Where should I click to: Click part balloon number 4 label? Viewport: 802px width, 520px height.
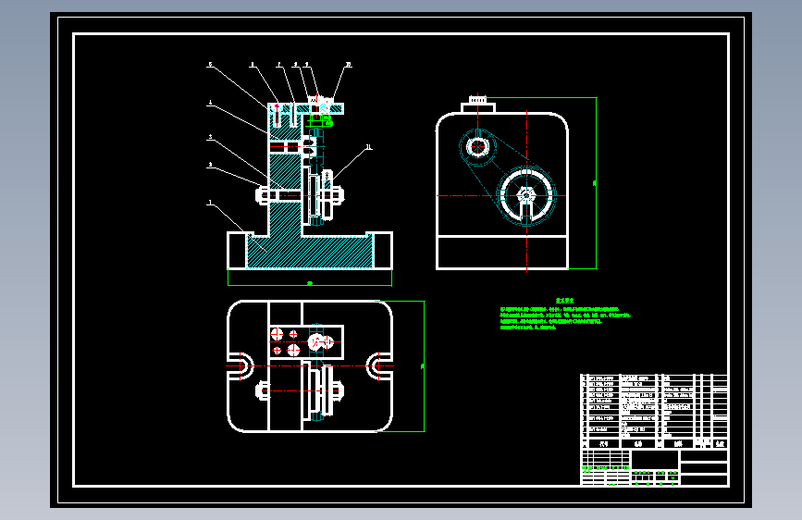[x=210, y=103]
